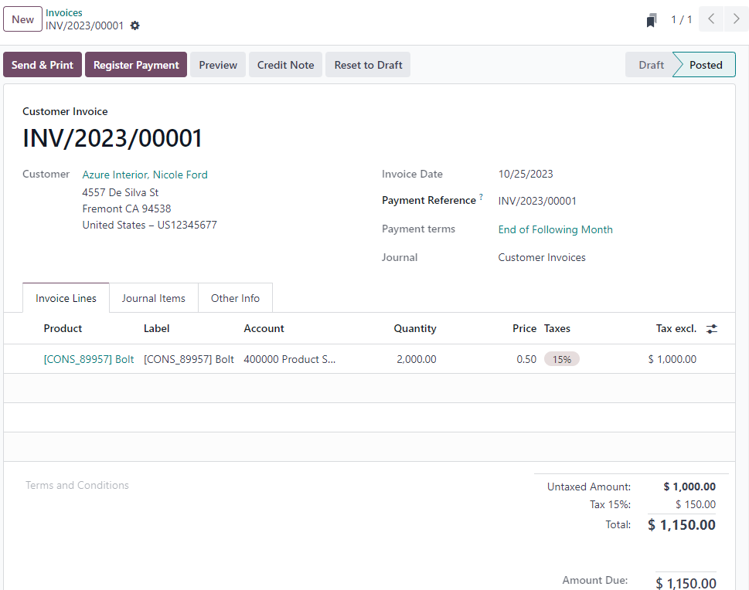Click the New button
This screenshot has width=749, height=590.
point(23,19)
